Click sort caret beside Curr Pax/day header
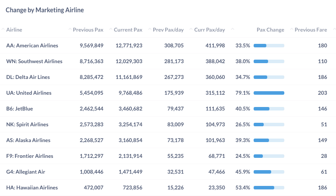The width and height of the screenshot is (336, 196). [191, 29]
